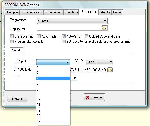The height and width of the screenshot is (126, 150).
Task: Enable Upload Code and Data checkbox
Action: (x=86, y=36)
